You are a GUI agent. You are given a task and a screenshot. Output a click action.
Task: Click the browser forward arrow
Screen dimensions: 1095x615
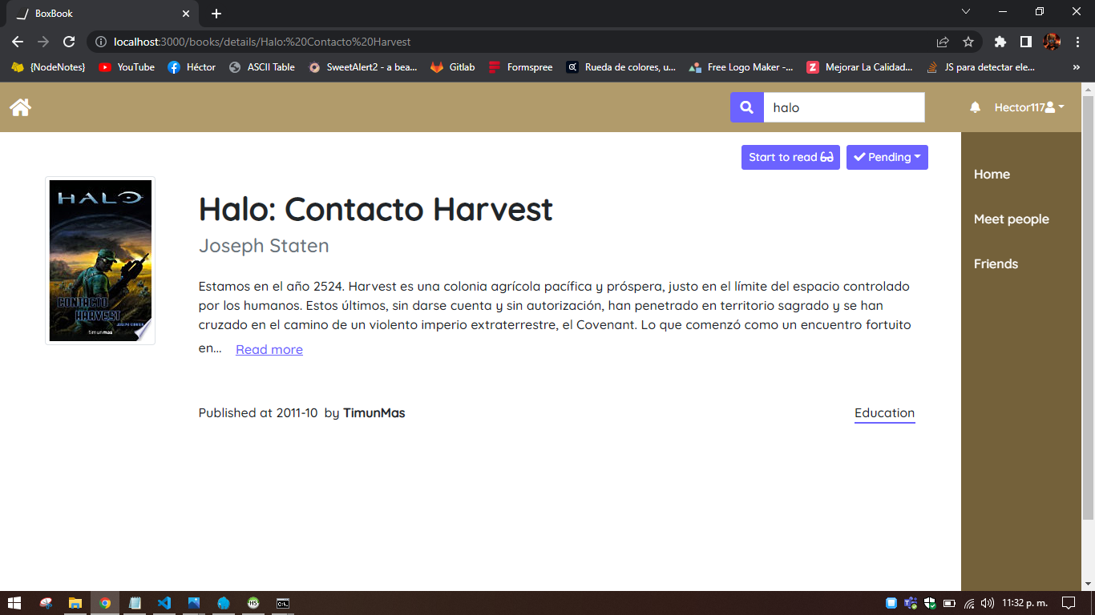(43, 42)
